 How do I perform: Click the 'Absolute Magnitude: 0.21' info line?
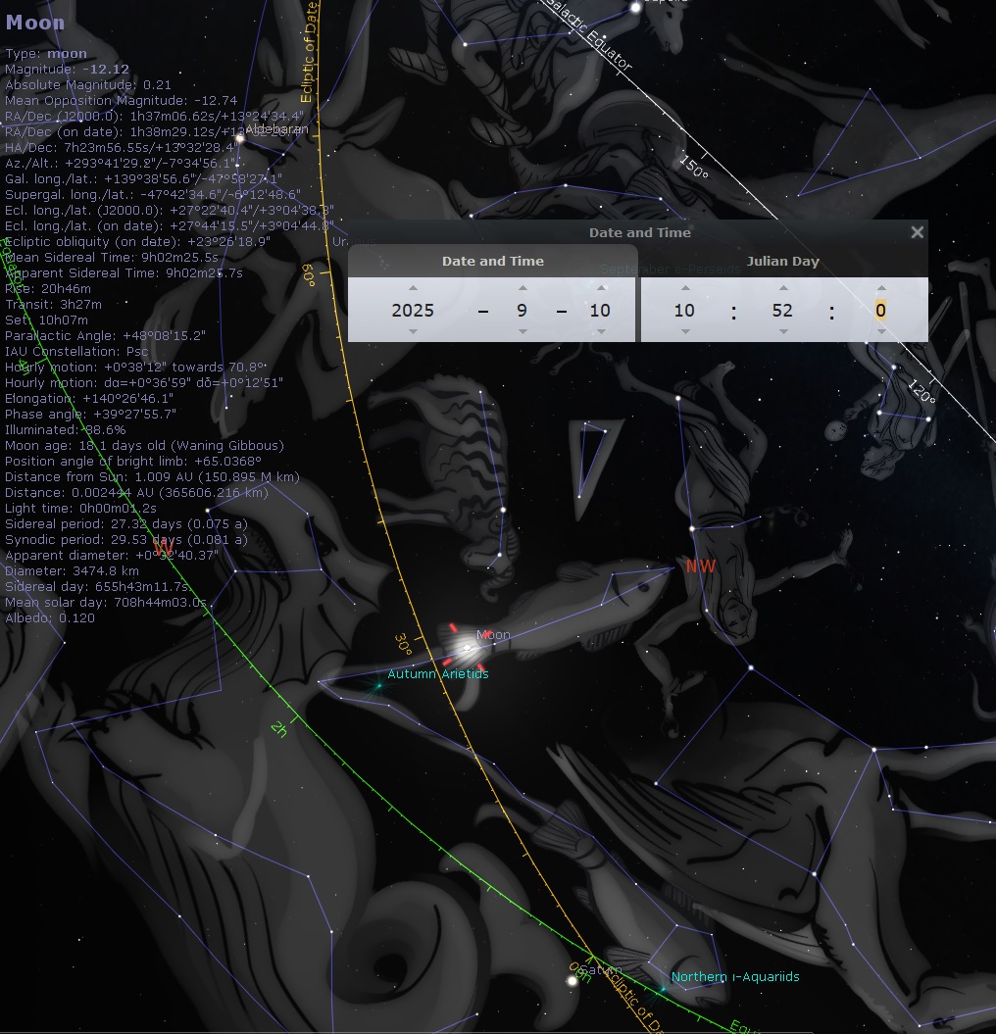[88, 85]
